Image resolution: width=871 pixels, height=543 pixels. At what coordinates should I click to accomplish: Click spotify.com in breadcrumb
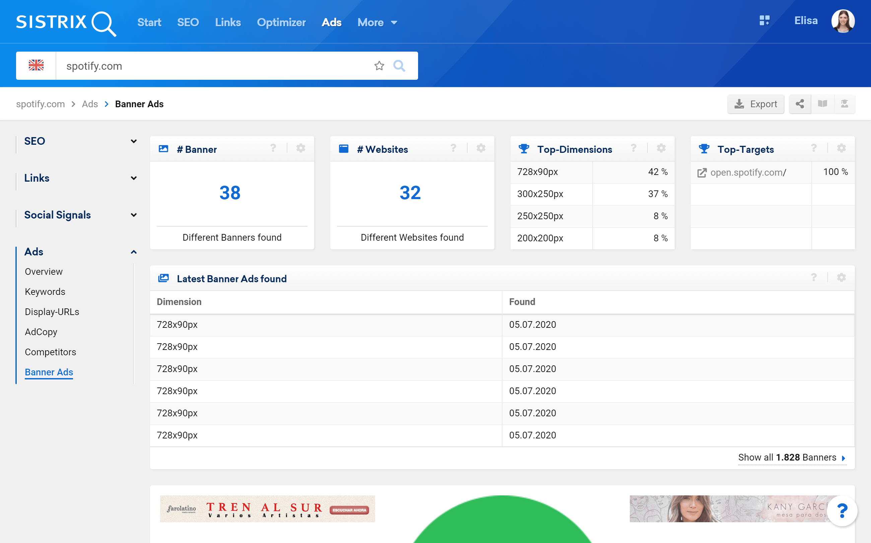click(x=41, y=104)
